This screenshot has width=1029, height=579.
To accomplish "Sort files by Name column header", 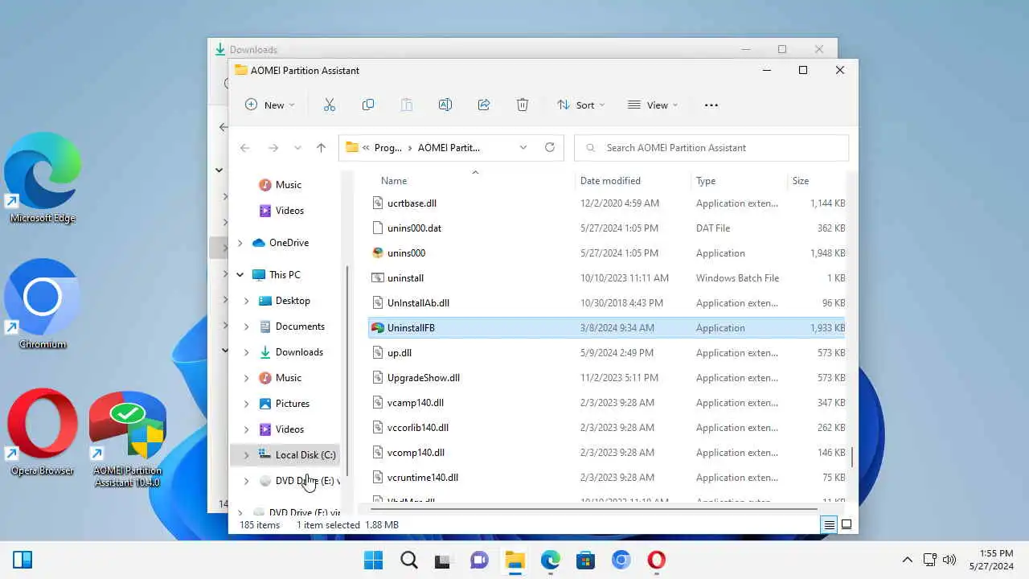I will [473, 181].
